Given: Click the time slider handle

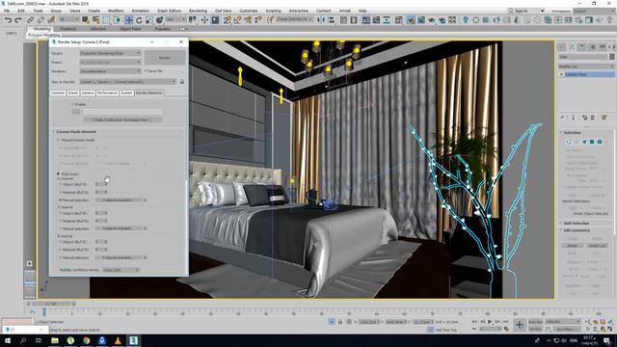Looking at the screenshot, I should click(x=51, y=304).
